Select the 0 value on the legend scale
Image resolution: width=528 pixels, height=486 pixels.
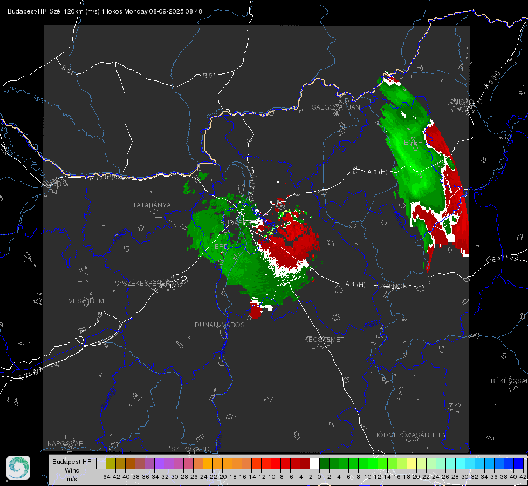(x=319, y=477)
